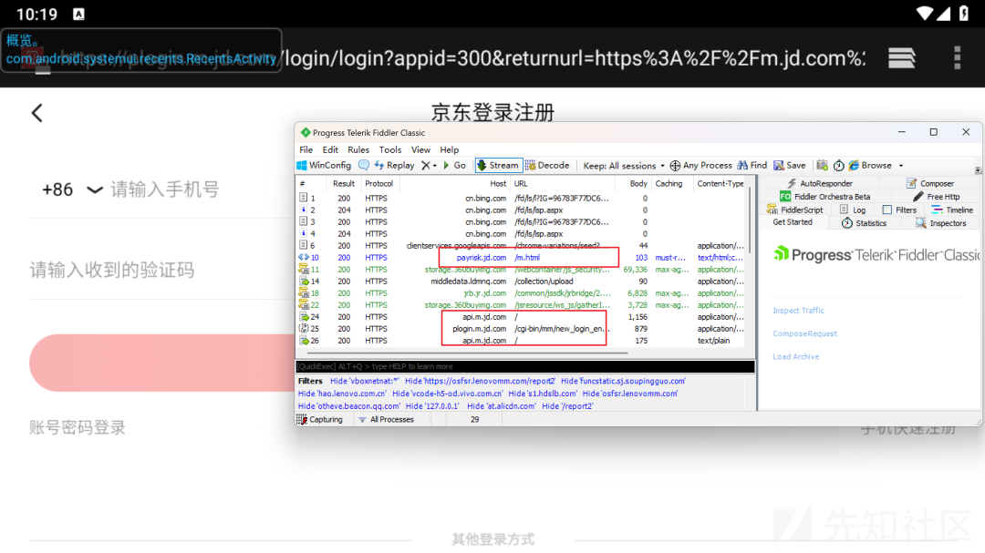Click the camera screenshot icon
This screenshot has width=985, height=553.
pos(822,166)
